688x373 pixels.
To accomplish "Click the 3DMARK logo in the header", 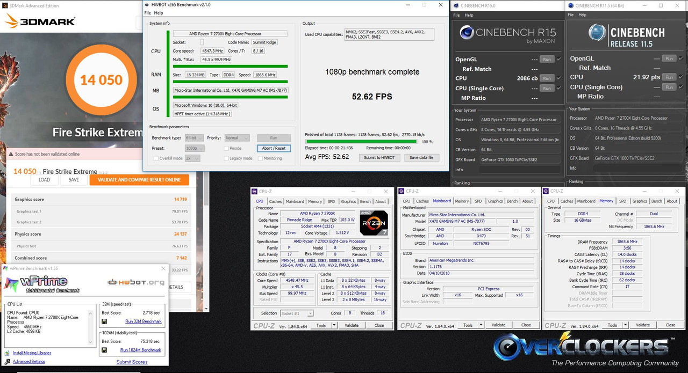I will click(41, 21).
